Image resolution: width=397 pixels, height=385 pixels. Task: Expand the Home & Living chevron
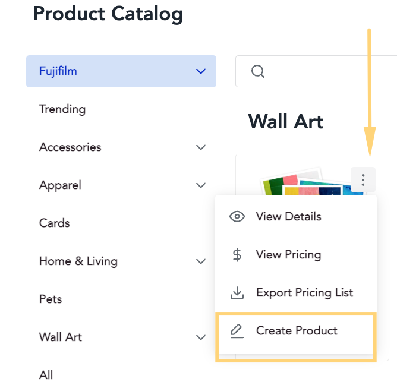coord(201,261)
